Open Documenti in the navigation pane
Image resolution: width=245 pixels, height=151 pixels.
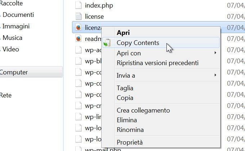(x=18, y=15)
